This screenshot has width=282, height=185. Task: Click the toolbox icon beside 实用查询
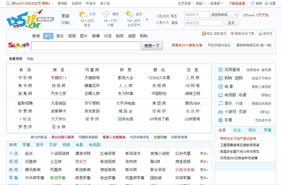click(220, 69)
